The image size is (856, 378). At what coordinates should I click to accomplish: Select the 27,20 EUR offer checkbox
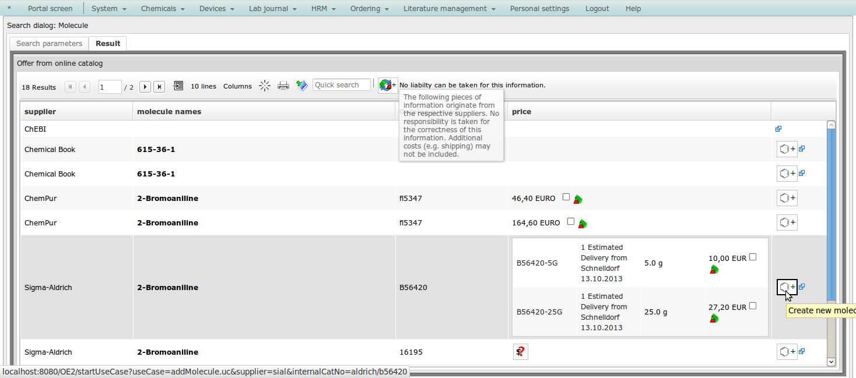(x=753, y=306)
